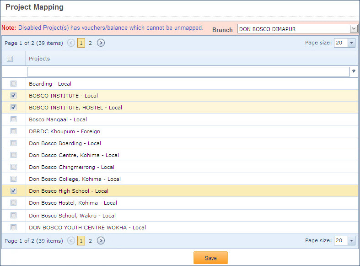Check DON BOSCO YOUTH CENTRE WOKHA - Local
Image resolution: width=360 pixels, height=266 pixels.
(x=14, y=228)
